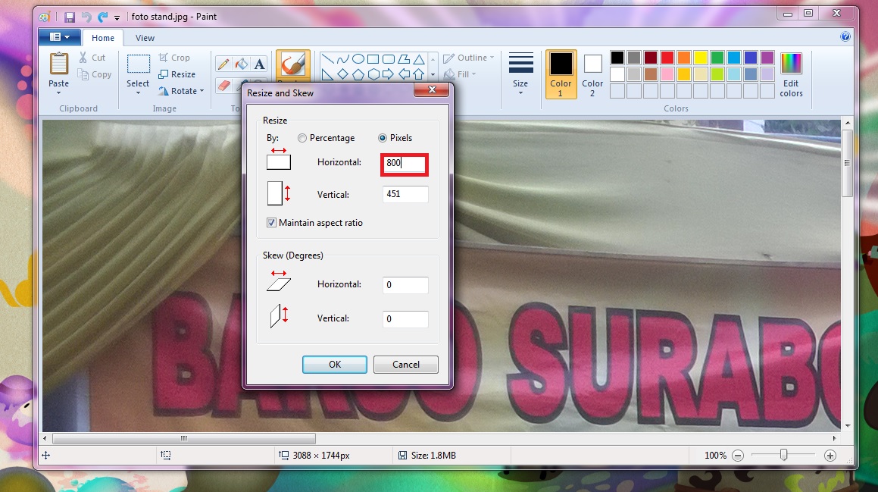Pick the Triangle shape
The width and height of the screenshot is (878, 492).
click(x=419, y=58)
